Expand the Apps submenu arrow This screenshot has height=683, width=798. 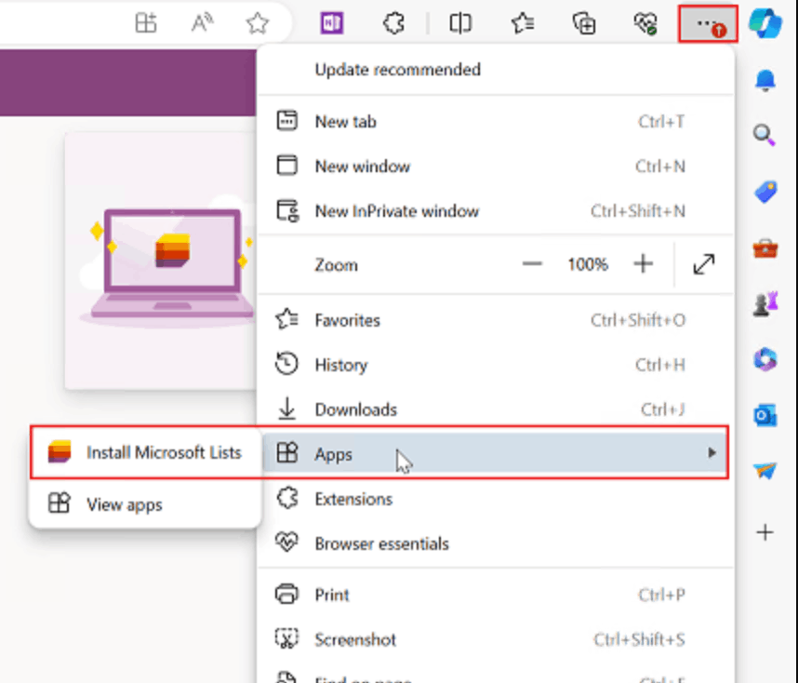pyautogui.click(x=712, y=453)
